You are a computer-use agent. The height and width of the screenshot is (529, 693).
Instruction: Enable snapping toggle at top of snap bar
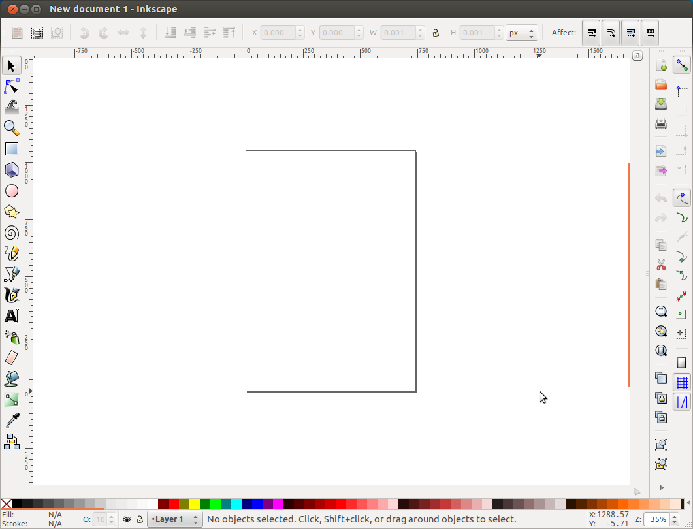pos(681,65)
